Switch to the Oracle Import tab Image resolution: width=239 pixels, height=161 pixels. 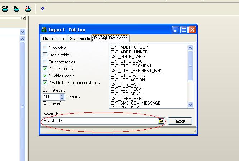click(54, 39)
